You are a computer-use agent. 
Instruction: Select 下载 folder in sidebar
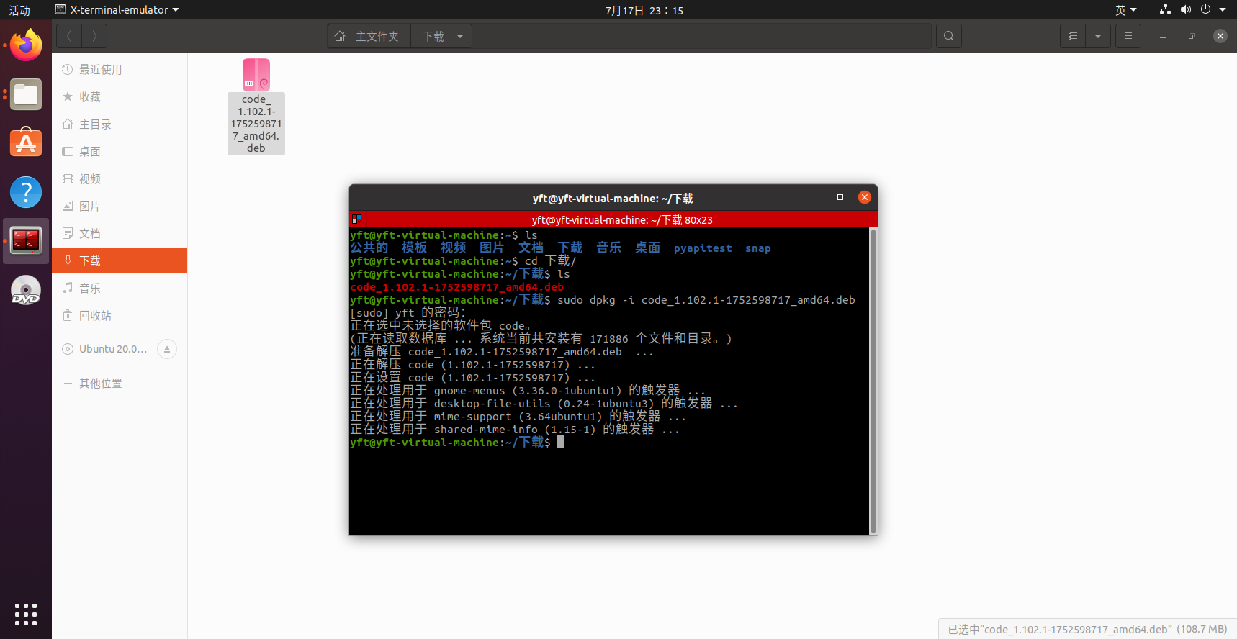pyautogui.click(x=120, y=260)
